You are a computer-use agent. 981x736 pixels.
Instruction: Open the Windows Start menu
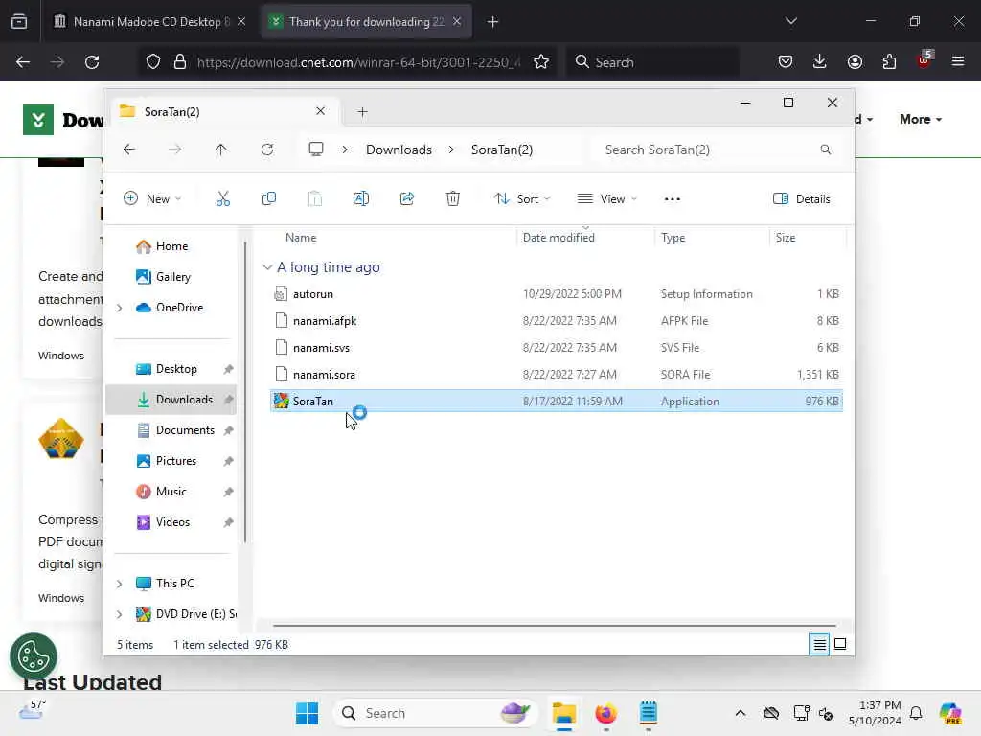307,713
